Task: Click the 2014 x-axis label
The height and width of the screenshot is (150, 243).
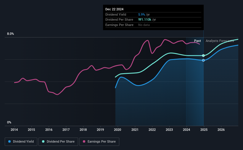Action: (x=14, y=130)
